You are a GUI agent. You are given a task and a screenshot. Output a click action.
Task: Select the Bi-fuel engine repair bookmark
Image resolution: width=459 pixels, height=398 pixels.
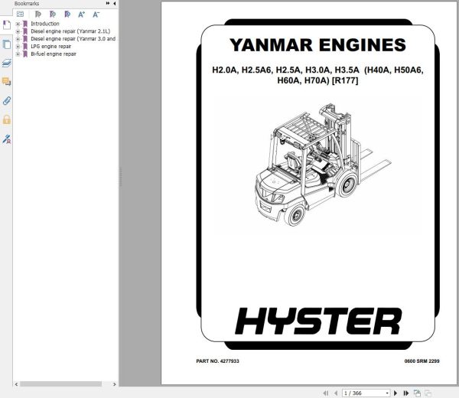(54, 54)
